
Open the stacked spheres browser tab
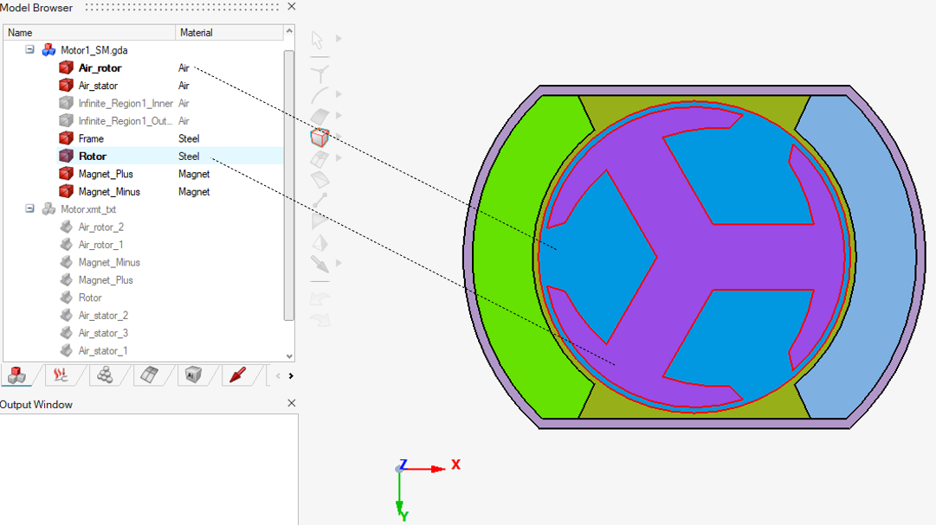coord(105,375)
